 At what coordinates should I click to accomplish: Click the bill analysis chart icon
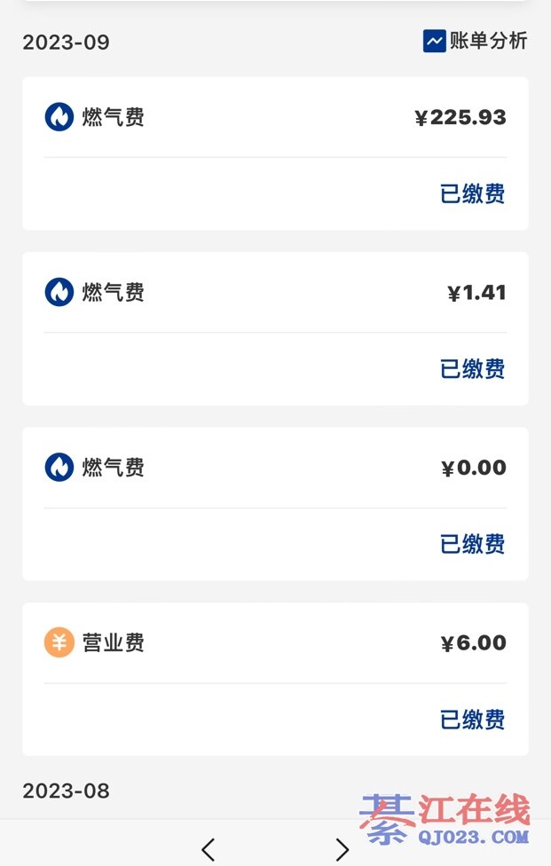click(x=434, y=41)
